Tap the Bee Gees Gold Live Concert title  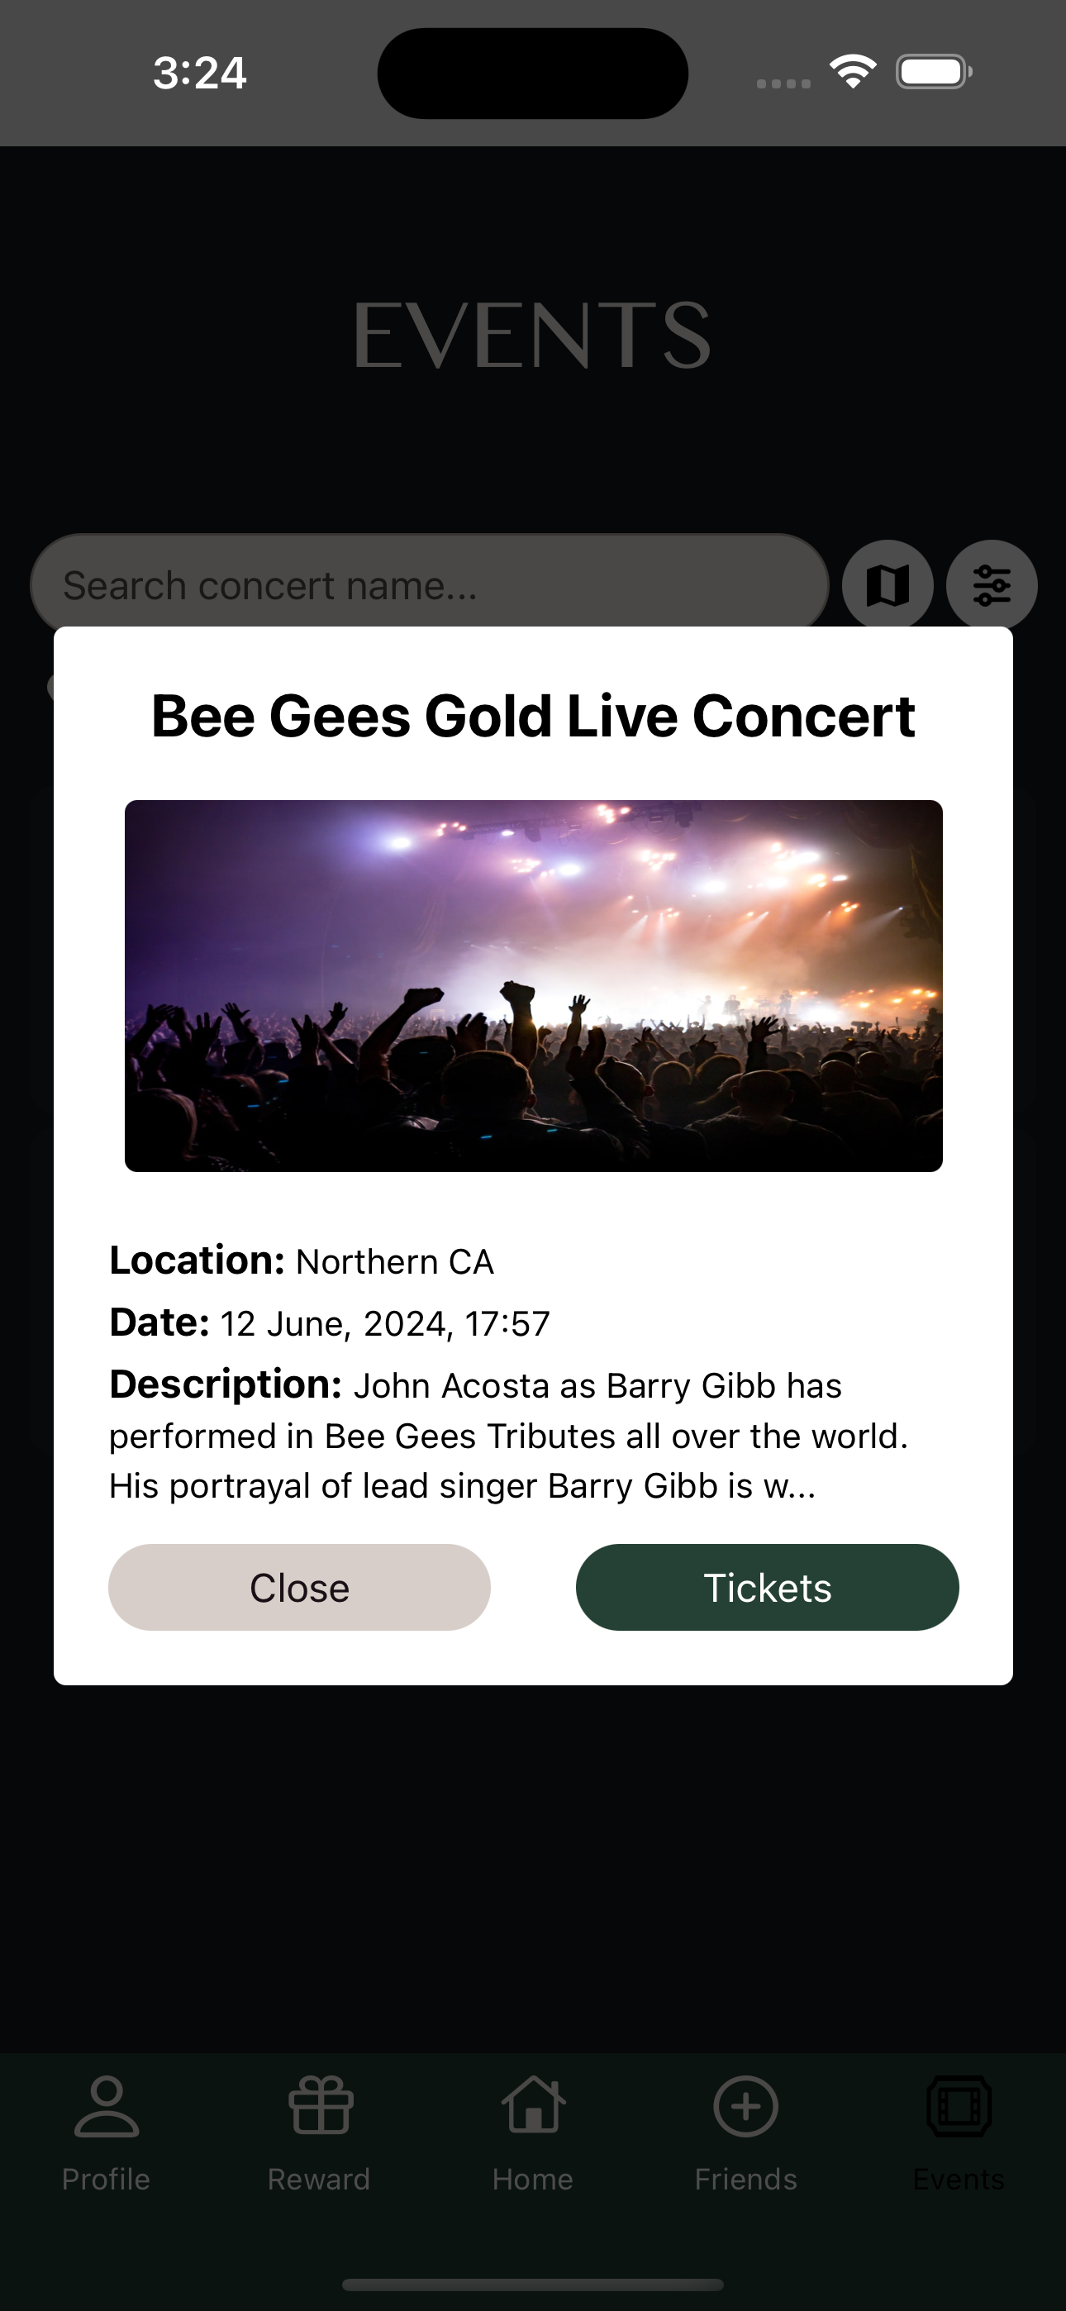(x=533, y=716)
